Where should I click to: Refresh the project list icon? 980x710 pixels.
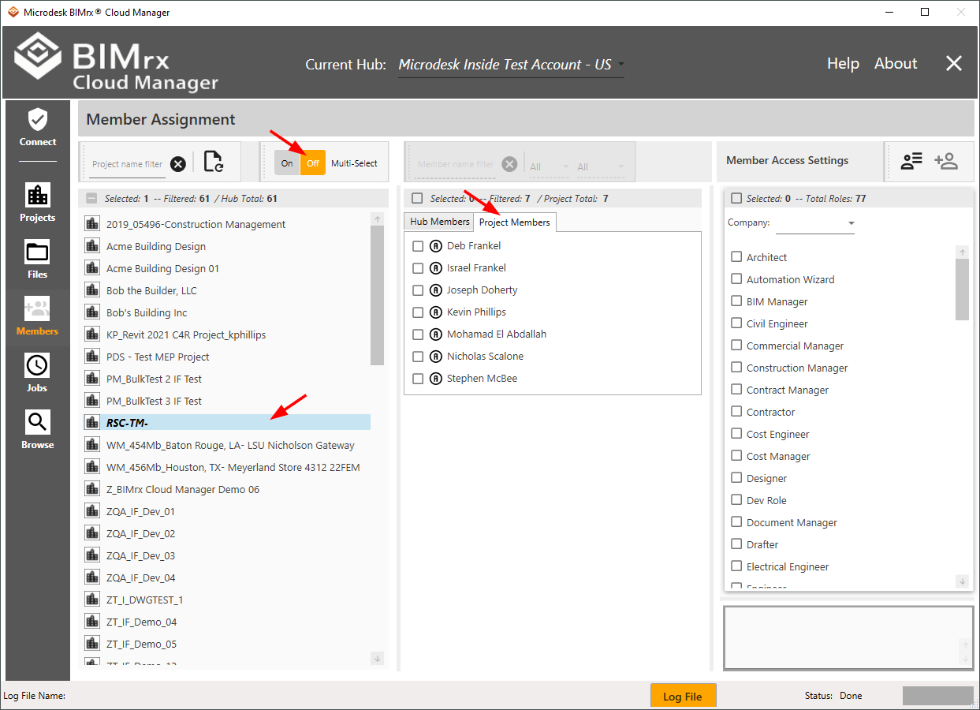point(213,162)
